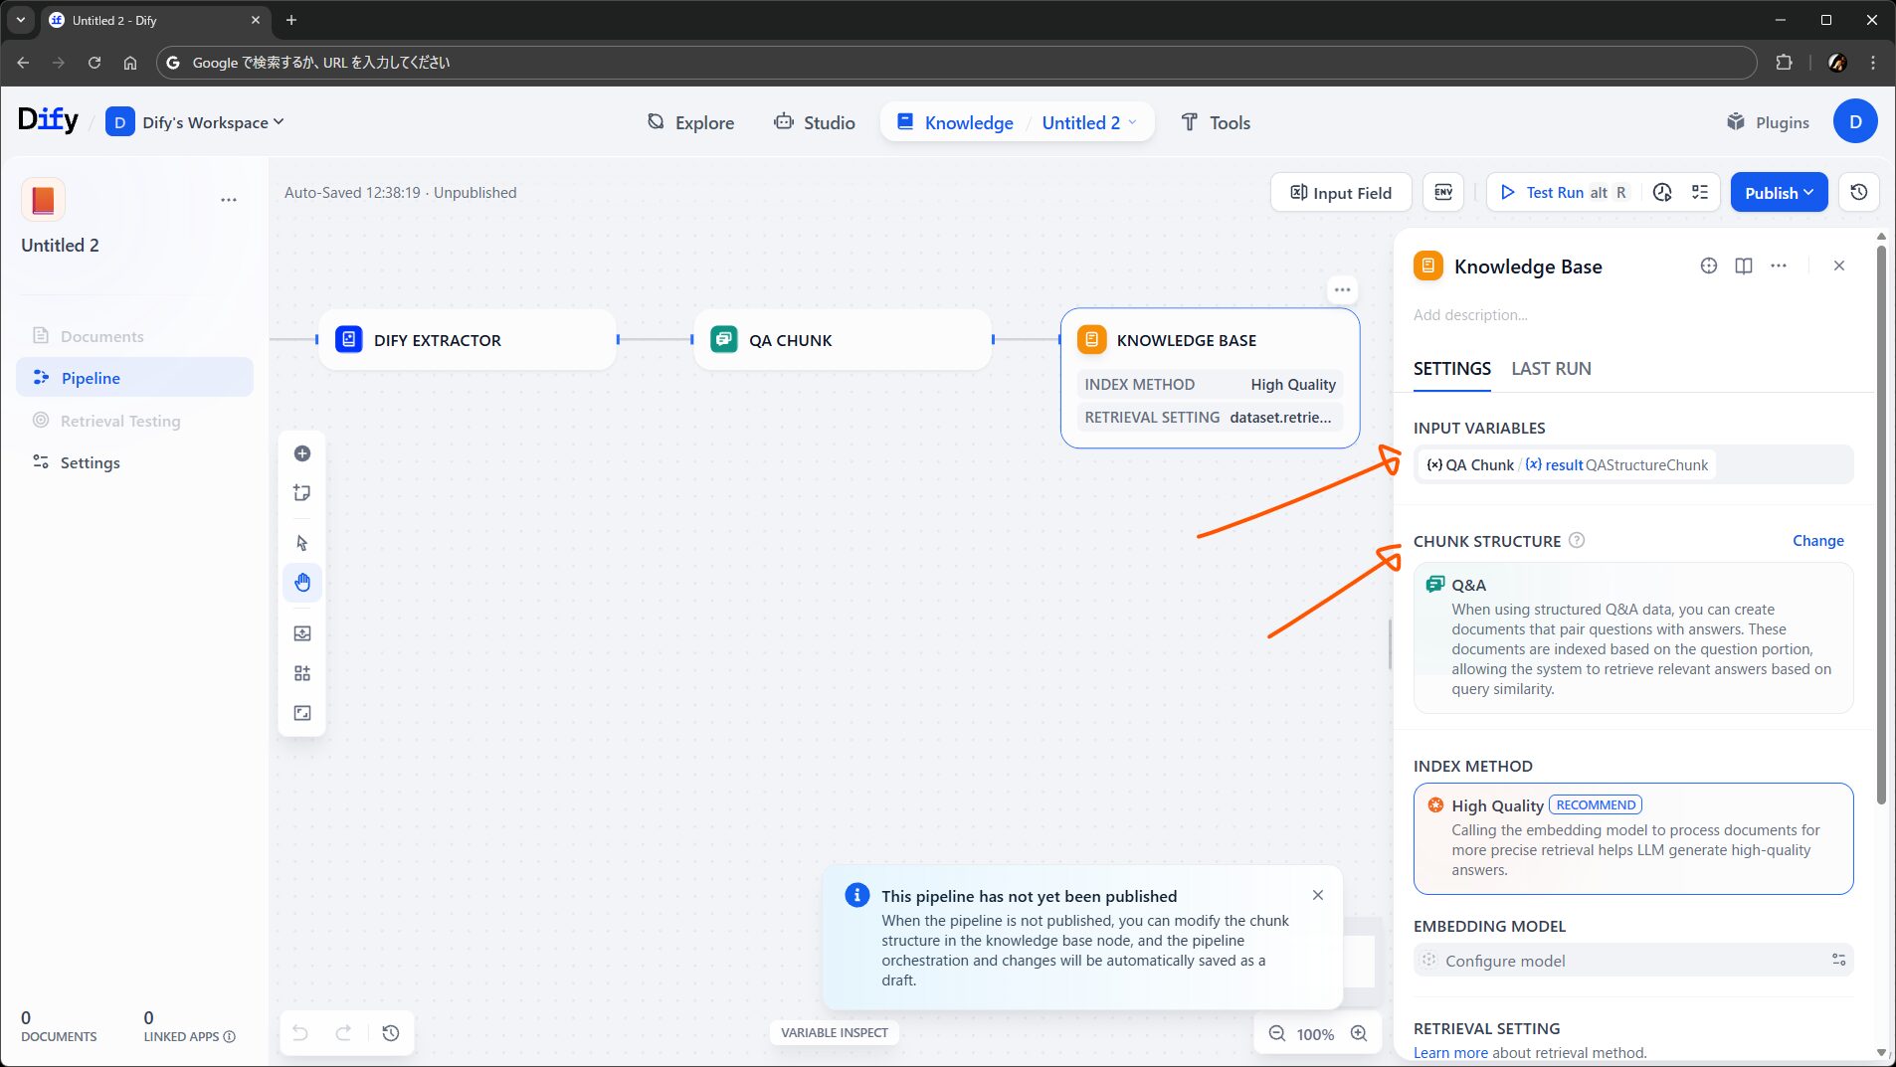Select the High Quality index method
Image resolution: width=1896 pixels, height=1067 pixels.
tap(1632, 837)
